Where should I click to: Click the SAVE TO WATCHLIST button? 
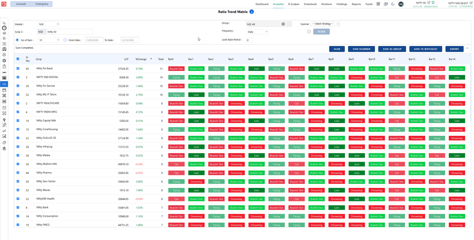click(x=426, y=49)
